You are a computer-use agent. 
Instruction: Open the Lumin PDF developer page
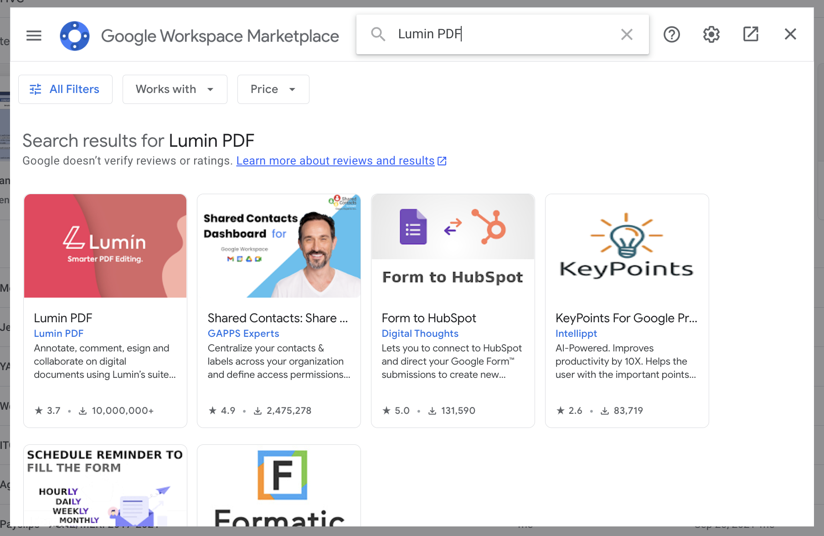(x=58, y=333)
